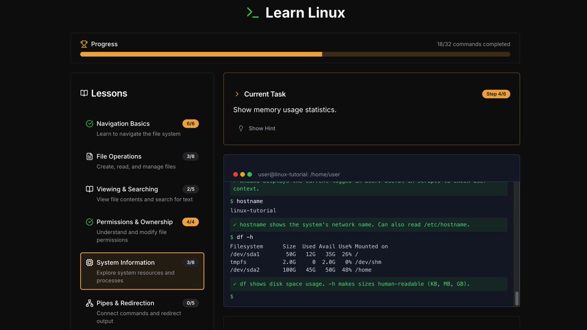Click the /dev/sda1 row in df output
The image size is (587, 330).
point(294,254)
